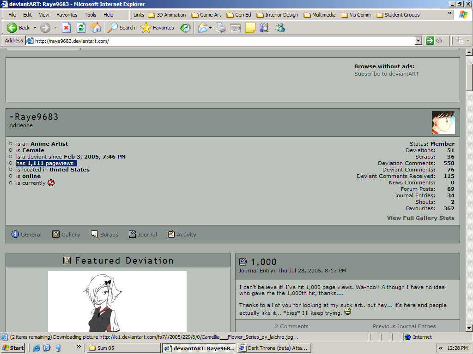Viewport: 473px width, 354px height.
Task: Open the Search pane from the toolbar
Action: click(121, 28)
